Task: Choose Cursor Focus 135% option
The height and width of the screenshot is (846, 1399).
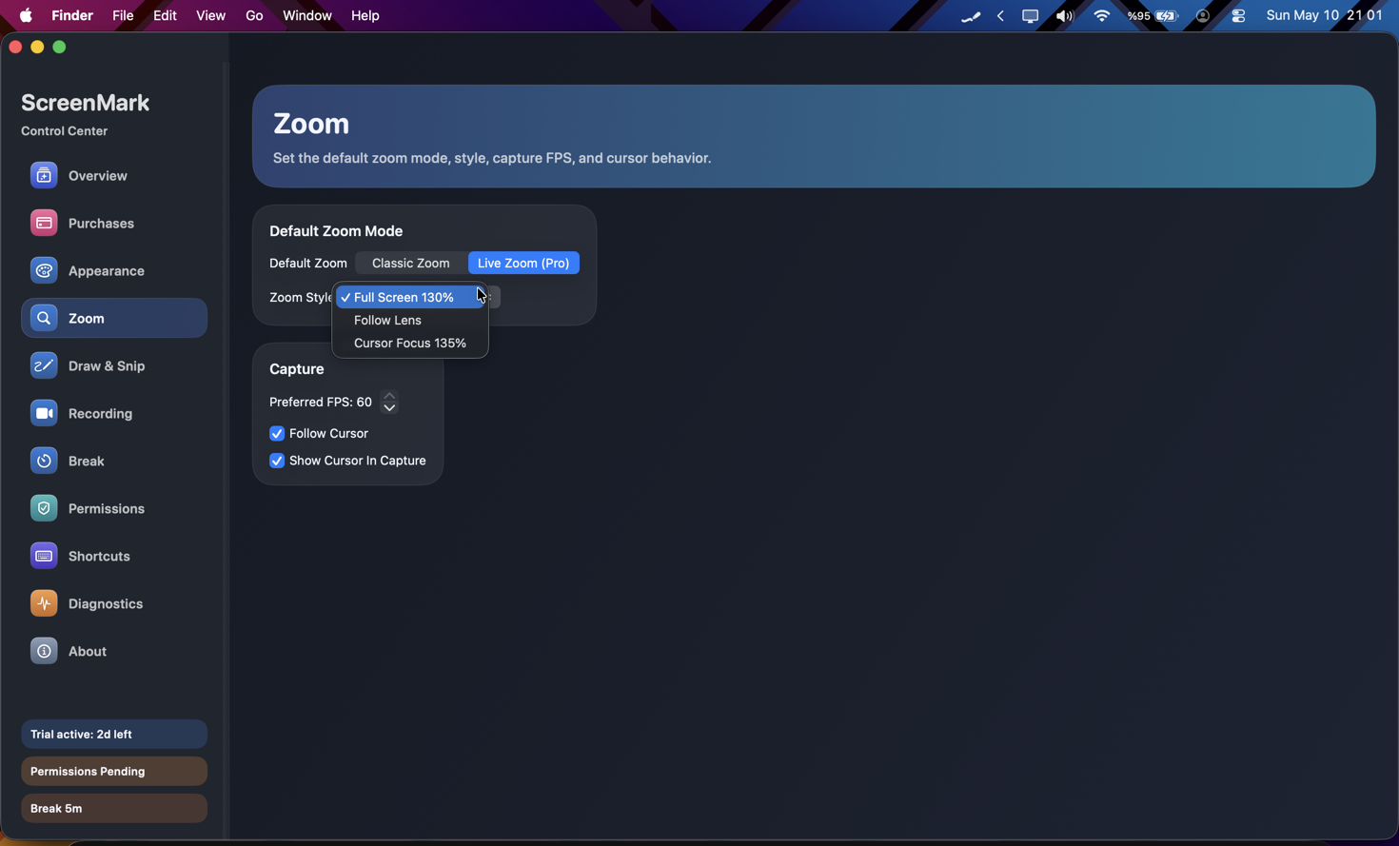Action: coord(410,343)
